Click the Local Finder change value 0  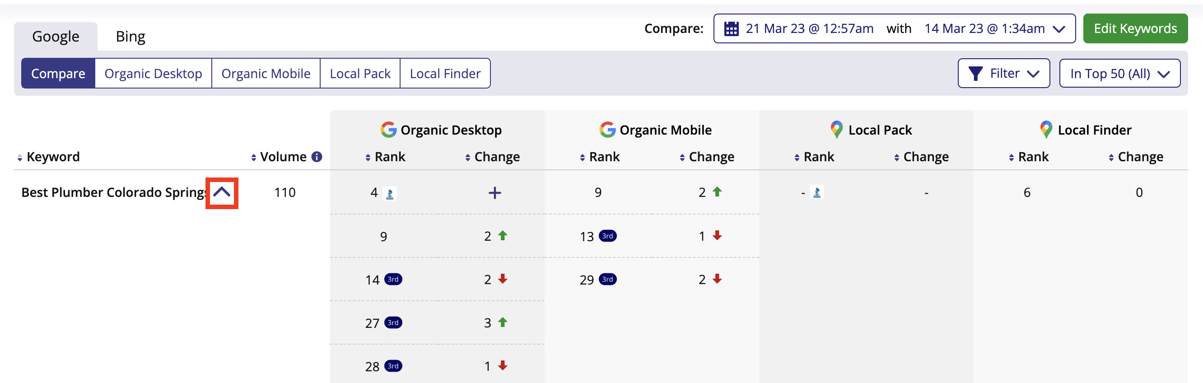(x=1139, y=192)
